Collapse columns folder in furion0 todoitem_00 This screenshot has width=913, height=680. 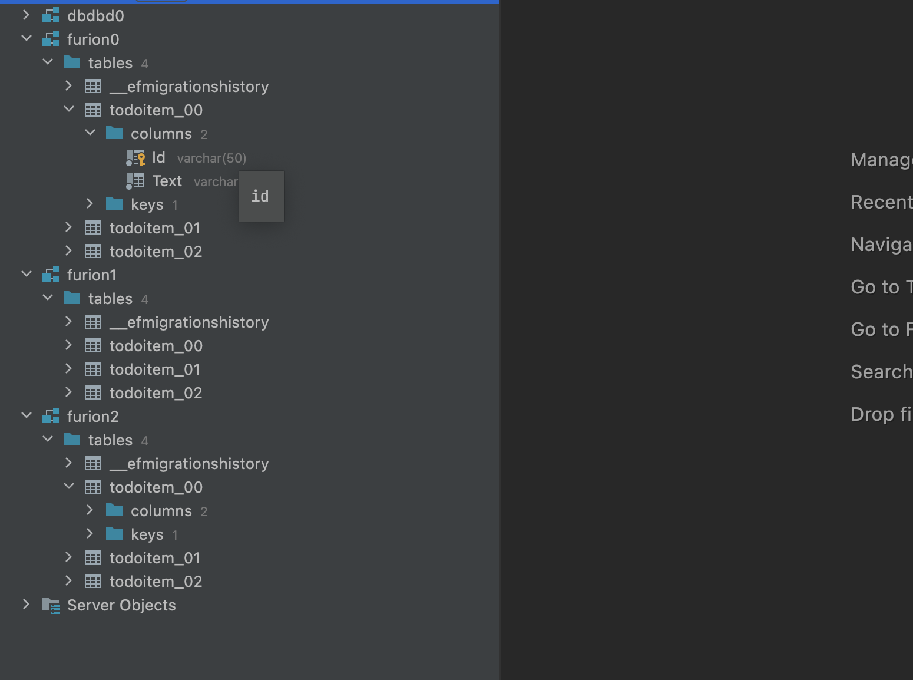pos(90,133)
